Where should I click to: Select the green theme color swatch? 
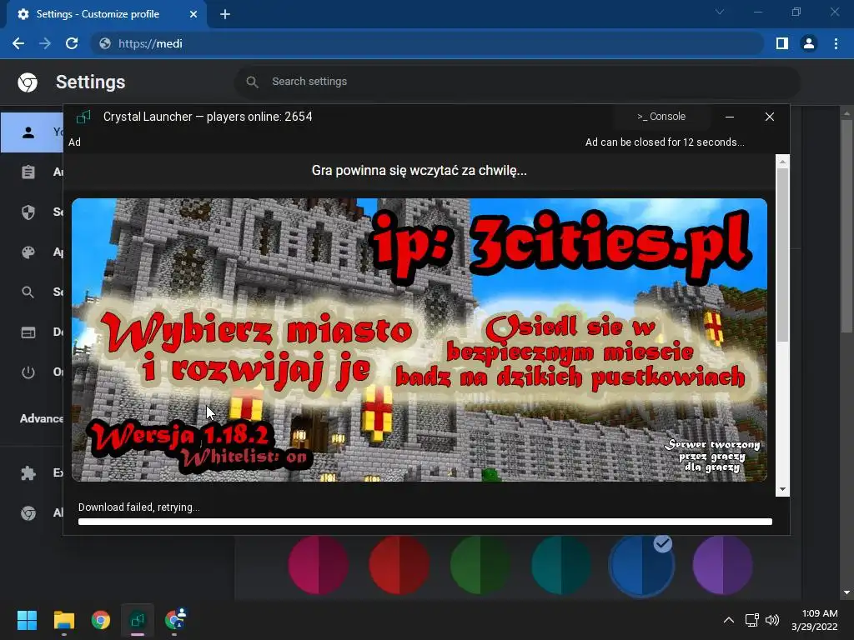click(480, 564)
